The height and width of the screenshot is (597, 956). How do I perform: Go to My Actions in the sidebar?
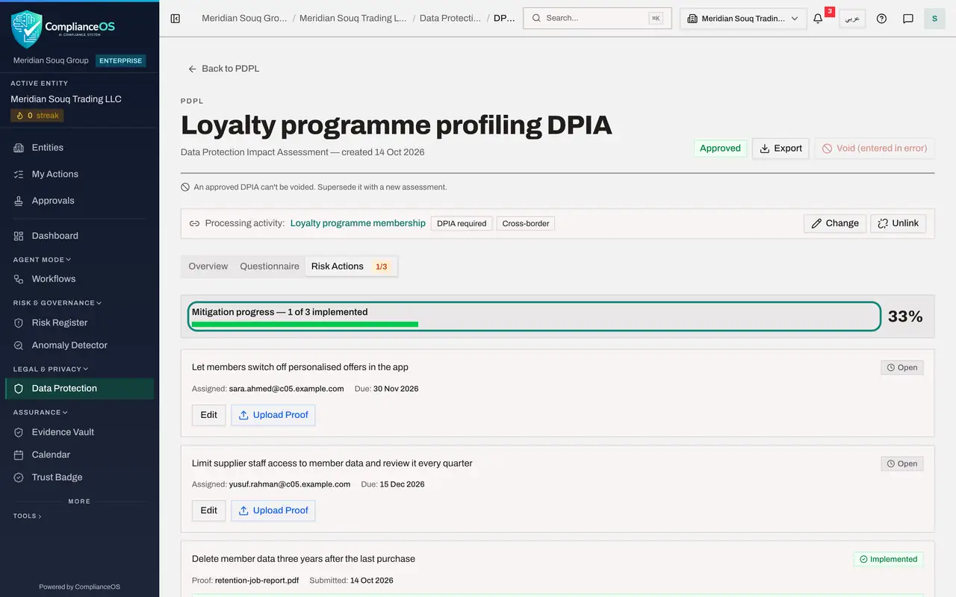point(79,174)
